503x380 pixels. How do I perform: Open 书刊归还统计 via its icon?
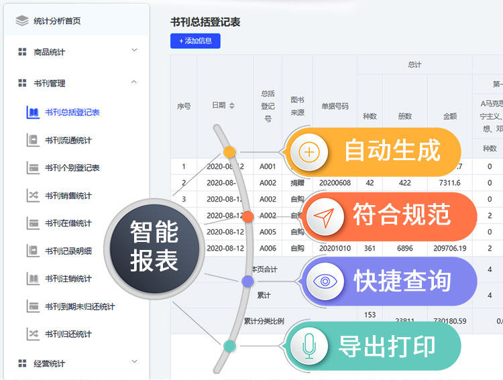point(33,334)
